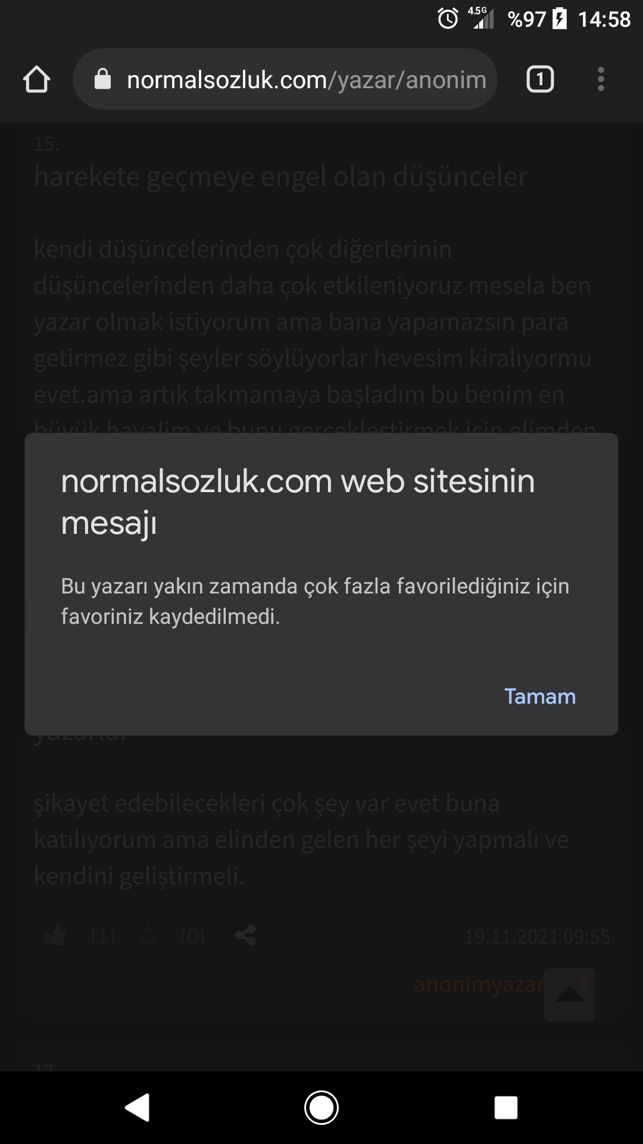Tap the like count (1)

coord(102,937)
